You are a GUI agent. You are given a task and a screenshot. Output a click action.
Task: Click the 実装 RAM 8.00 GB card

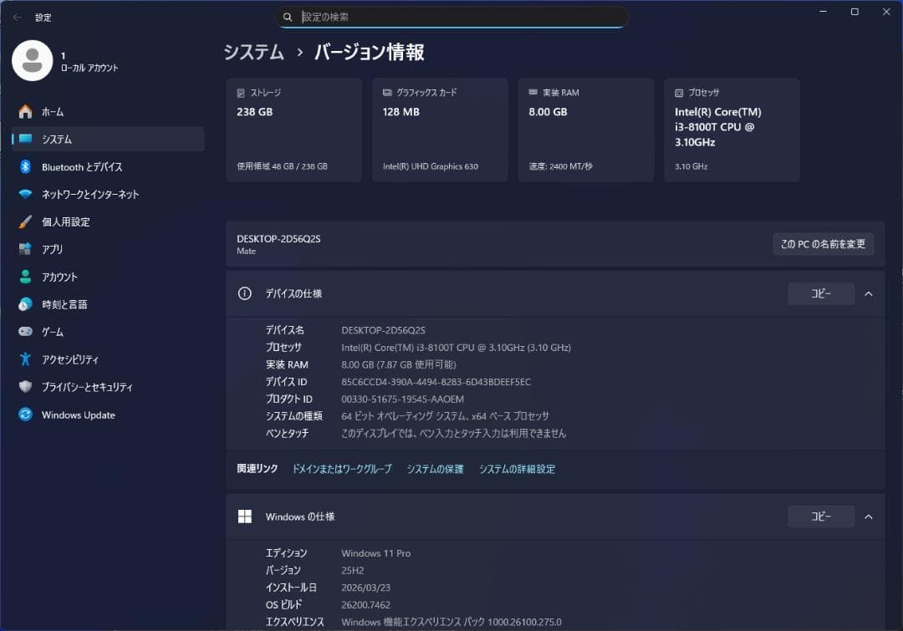click(x=586, y=130)
